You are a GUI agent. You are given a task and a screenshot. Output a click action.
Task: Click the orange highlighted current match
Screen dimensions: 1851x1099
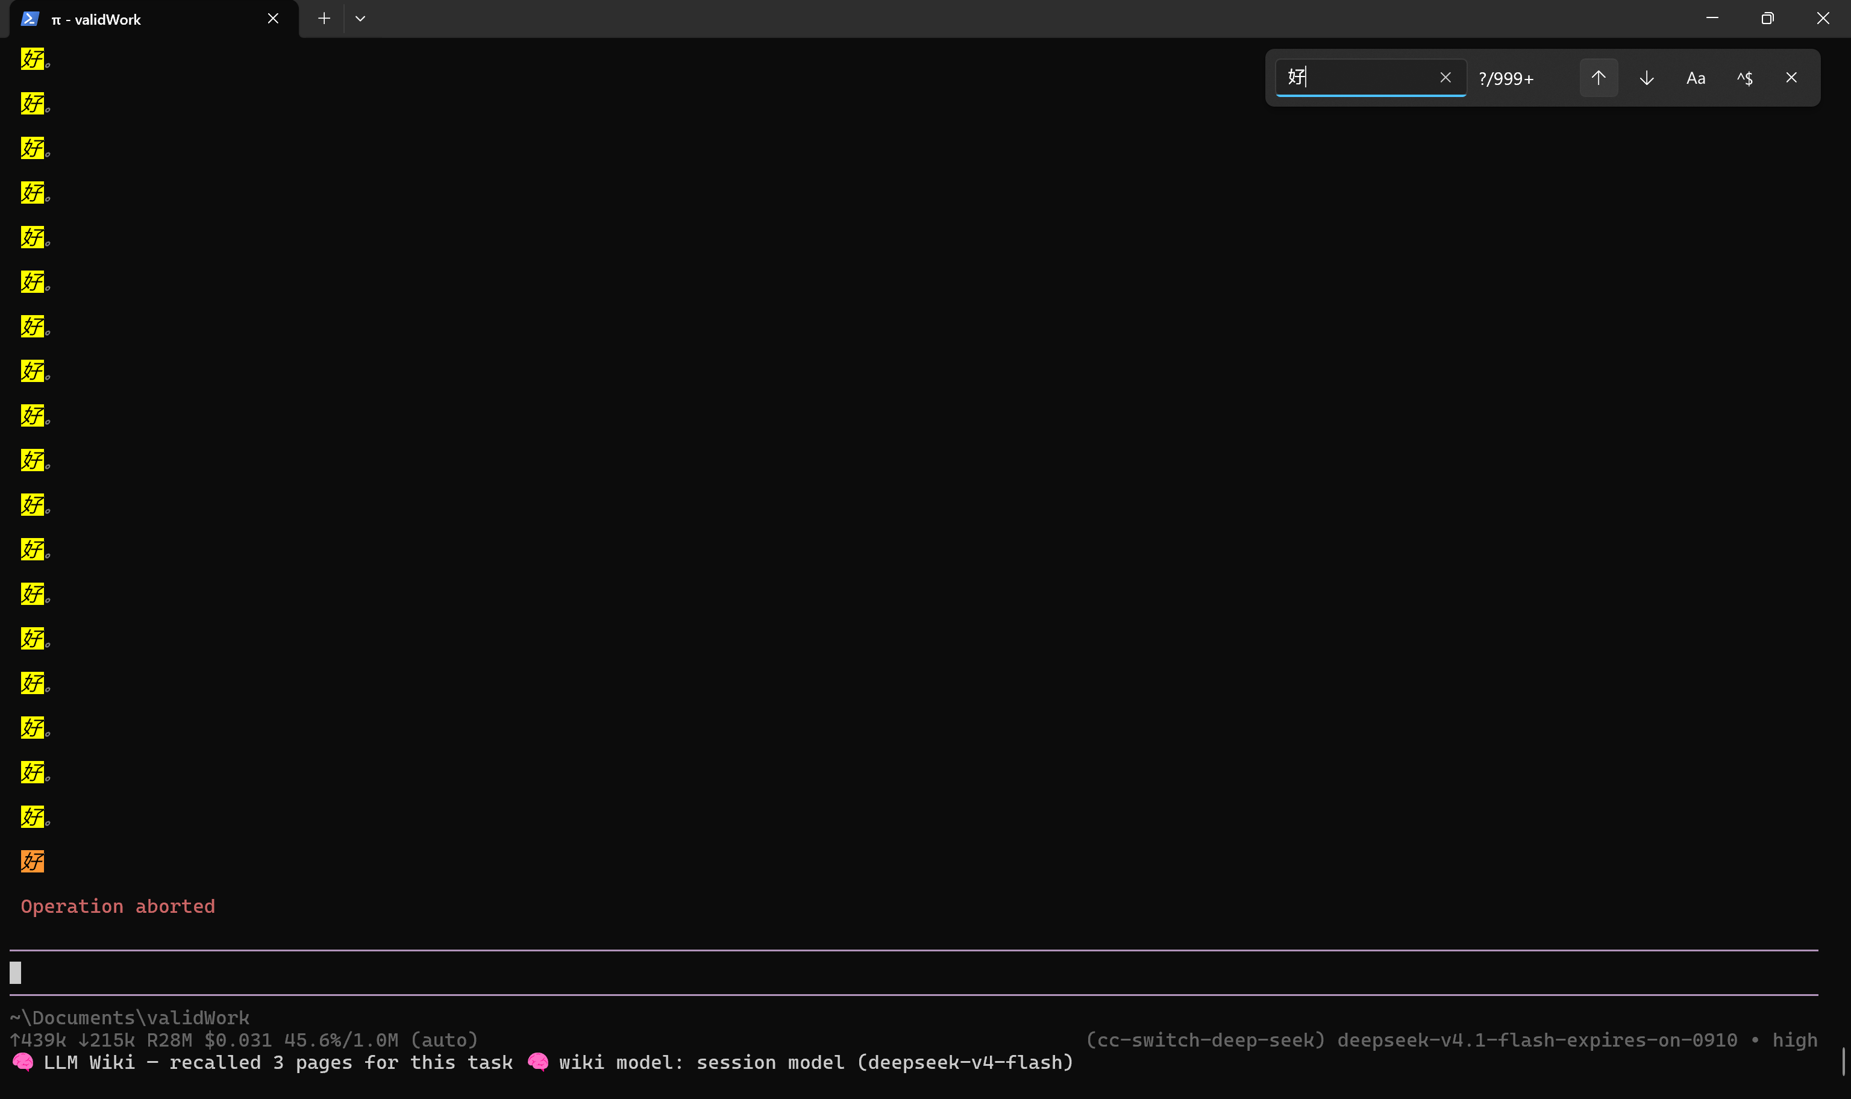point(33,861)
